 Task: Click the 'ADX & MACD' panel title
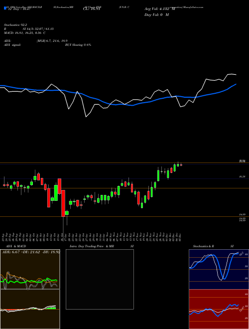point(16,246)
